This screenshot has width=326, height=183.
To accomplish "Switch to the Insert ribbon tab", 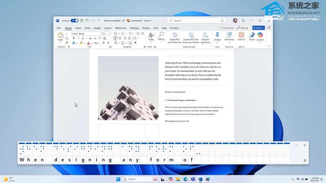I will coord(78,28).
